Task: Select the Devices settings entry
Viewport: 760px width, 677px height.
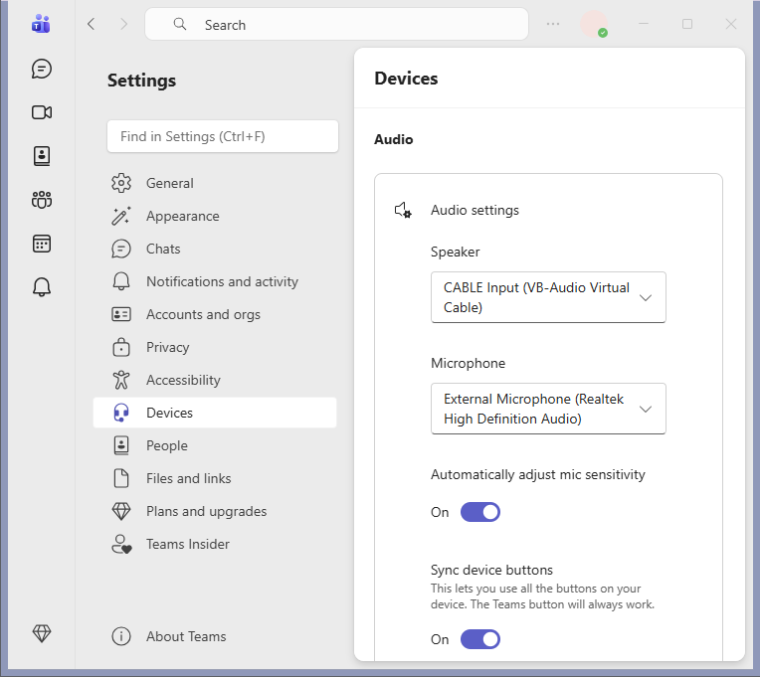Action: 215,413
